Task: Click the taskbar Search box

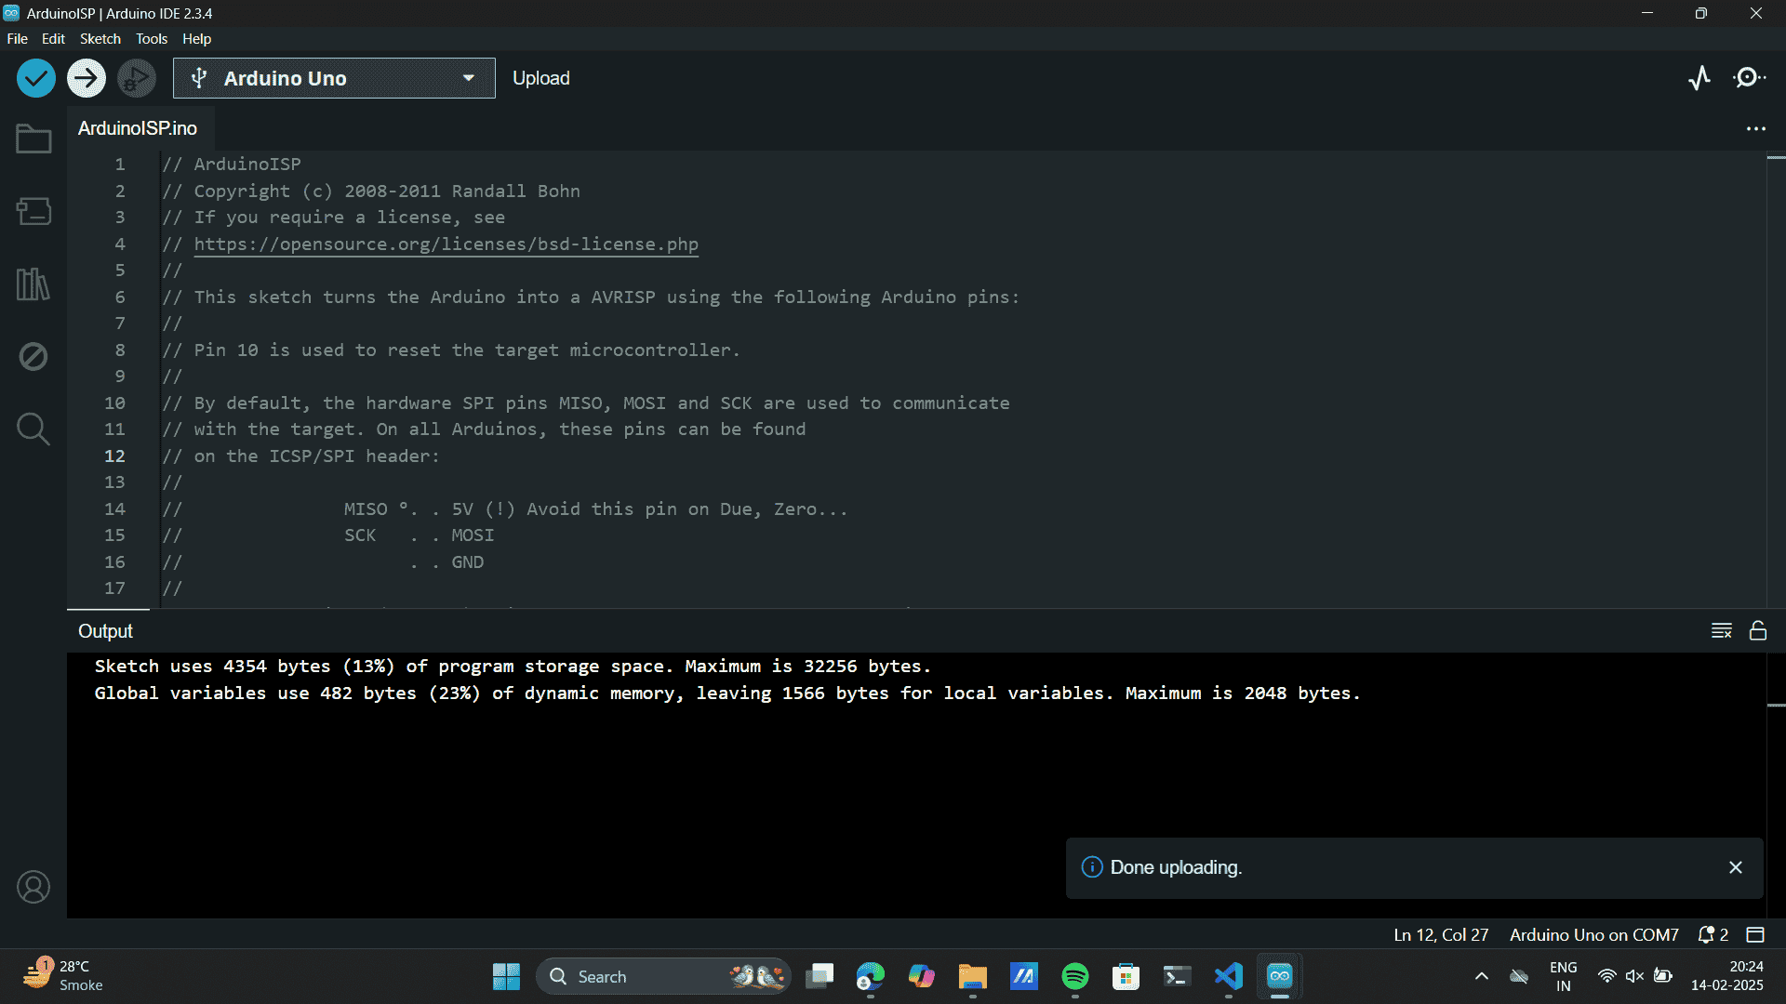Action: 663,976
